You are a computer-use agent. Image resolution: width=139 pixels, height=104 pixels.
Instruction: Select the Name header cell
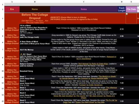(x=35, y=9)
